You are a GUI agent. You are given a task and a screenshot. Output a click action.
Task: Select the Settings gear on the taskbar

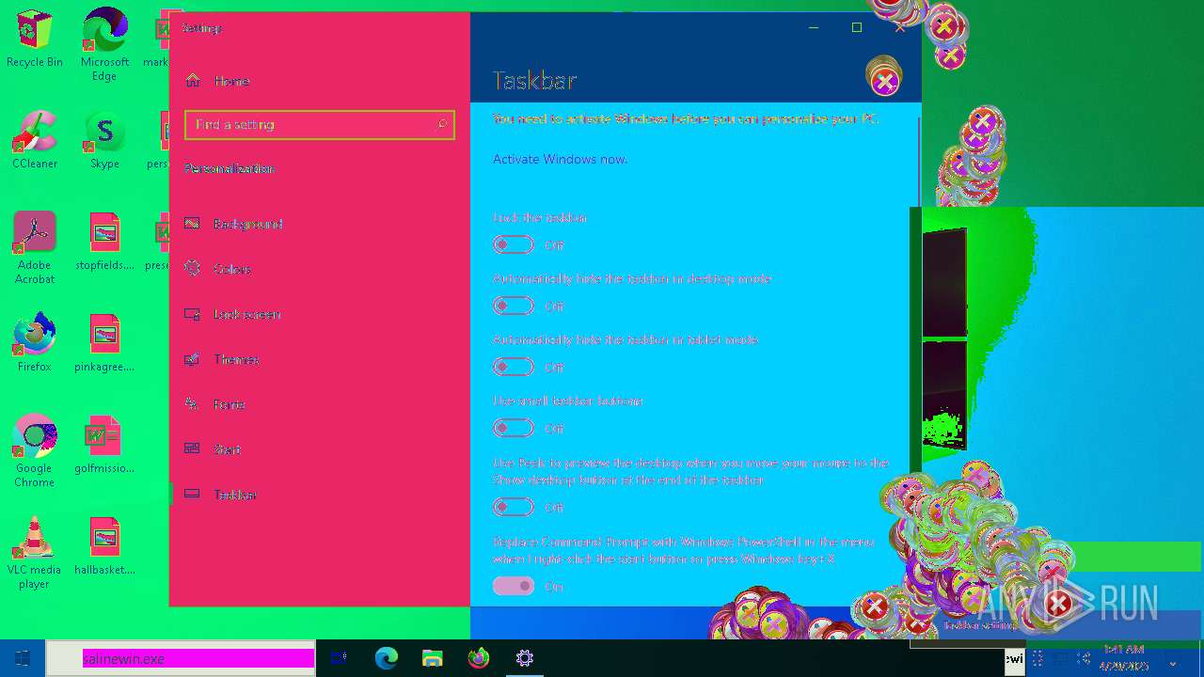[525, 658]
